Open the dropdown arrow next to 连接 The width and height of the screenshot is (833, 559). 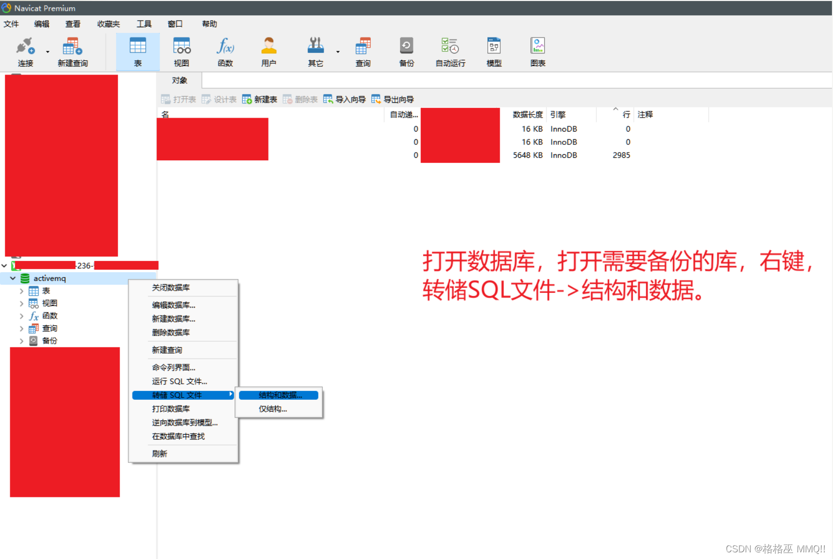(x=48, y=51)
